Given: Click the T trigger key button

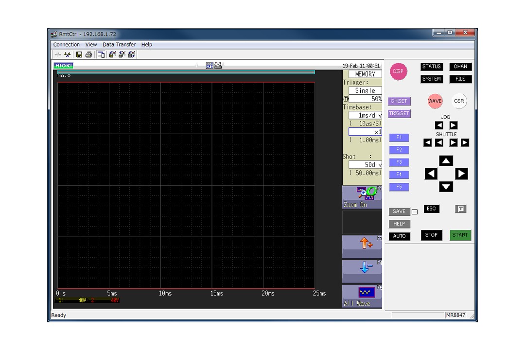Looking at the screenshot, I should tap(461, 209).
